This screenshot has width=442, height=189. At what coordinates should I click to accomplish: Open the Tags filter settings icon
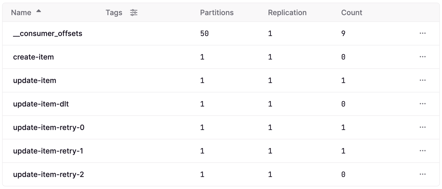click(x=134, y=13)
